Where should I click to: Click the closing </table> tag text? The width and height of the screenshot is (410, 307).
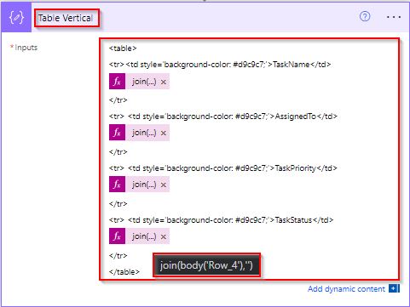[x=124, y=272]
